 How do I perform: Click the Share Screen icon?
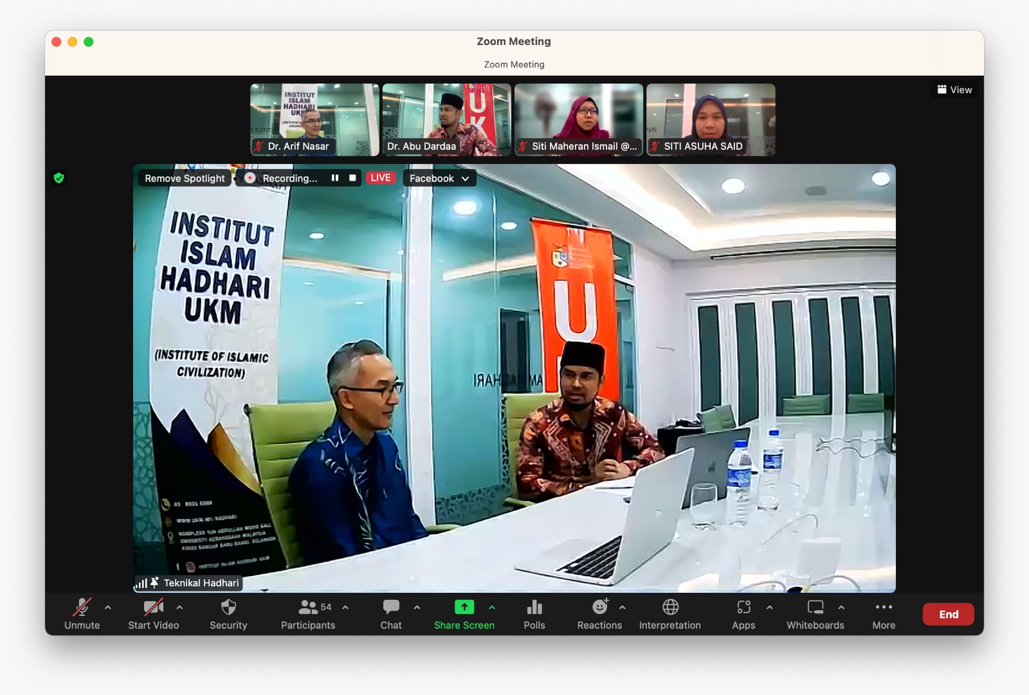click(x=464, y=607)
